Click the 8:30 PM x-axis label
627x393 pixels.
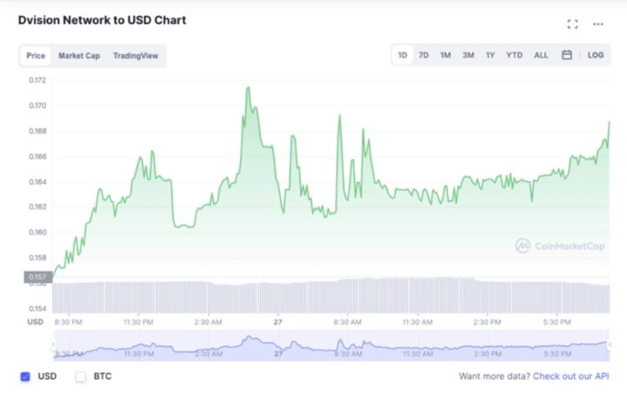point(69,322)
